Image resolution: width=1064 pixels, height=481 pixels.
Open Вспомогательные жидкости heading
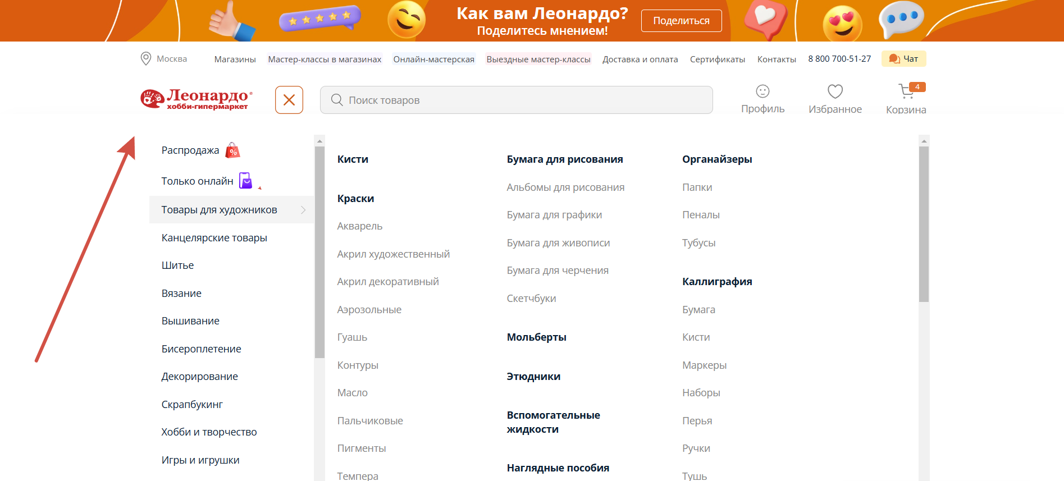[553, 422]
